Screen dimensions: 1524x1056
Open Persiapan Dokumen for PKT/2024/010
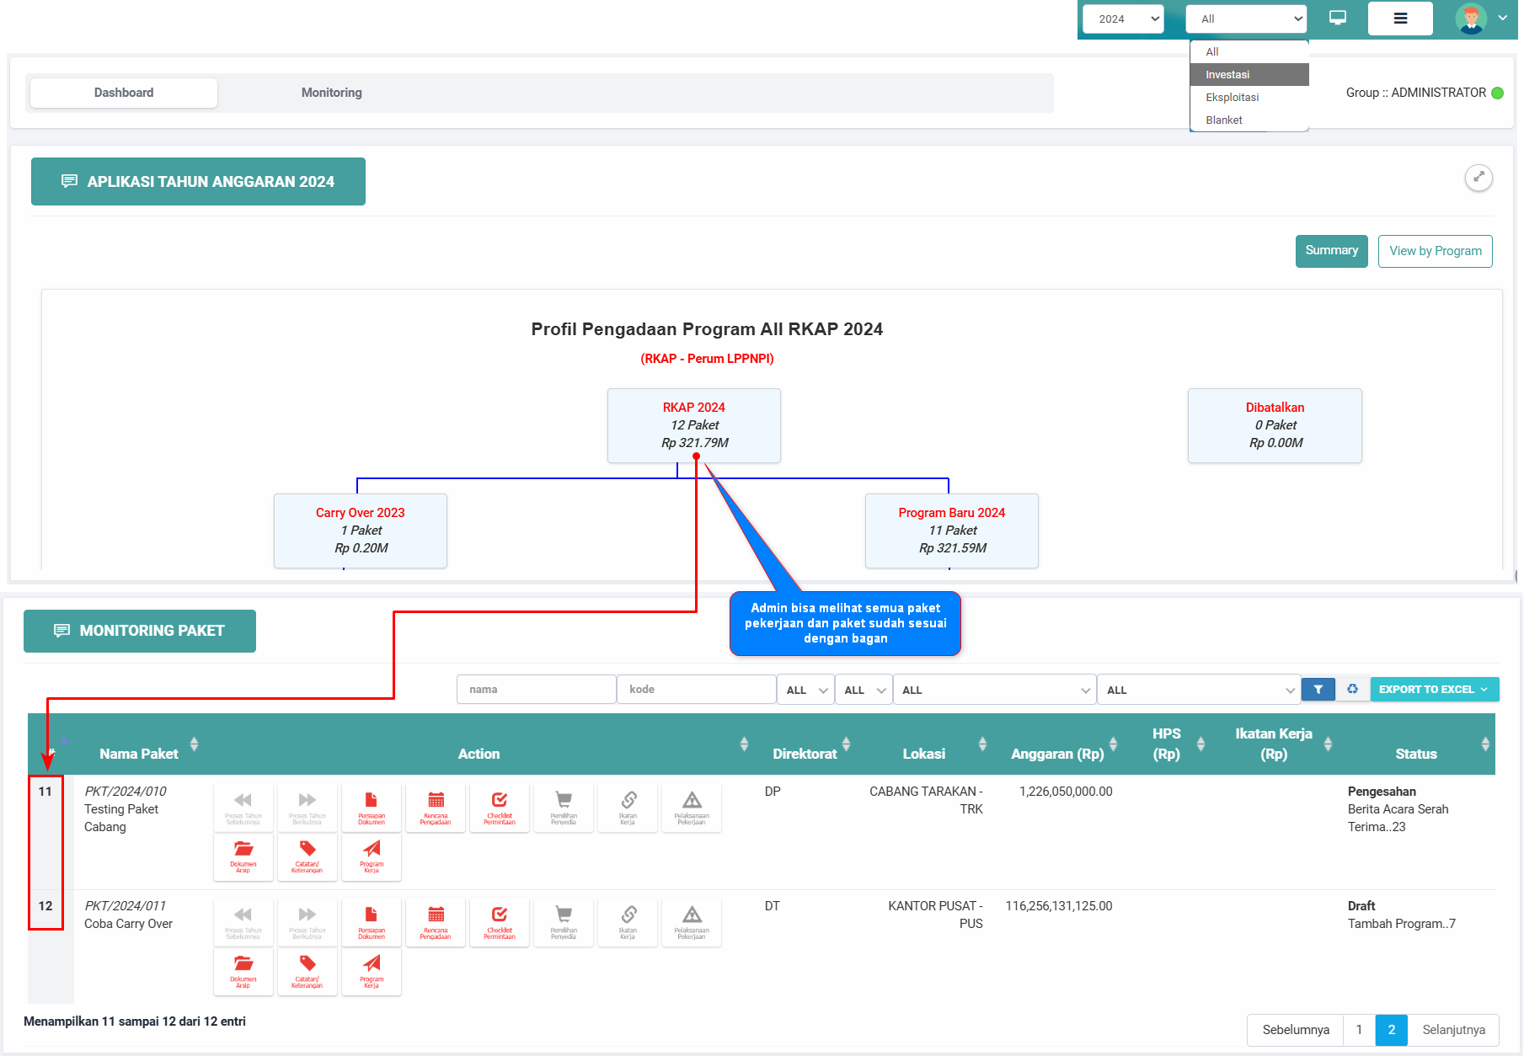371,808
